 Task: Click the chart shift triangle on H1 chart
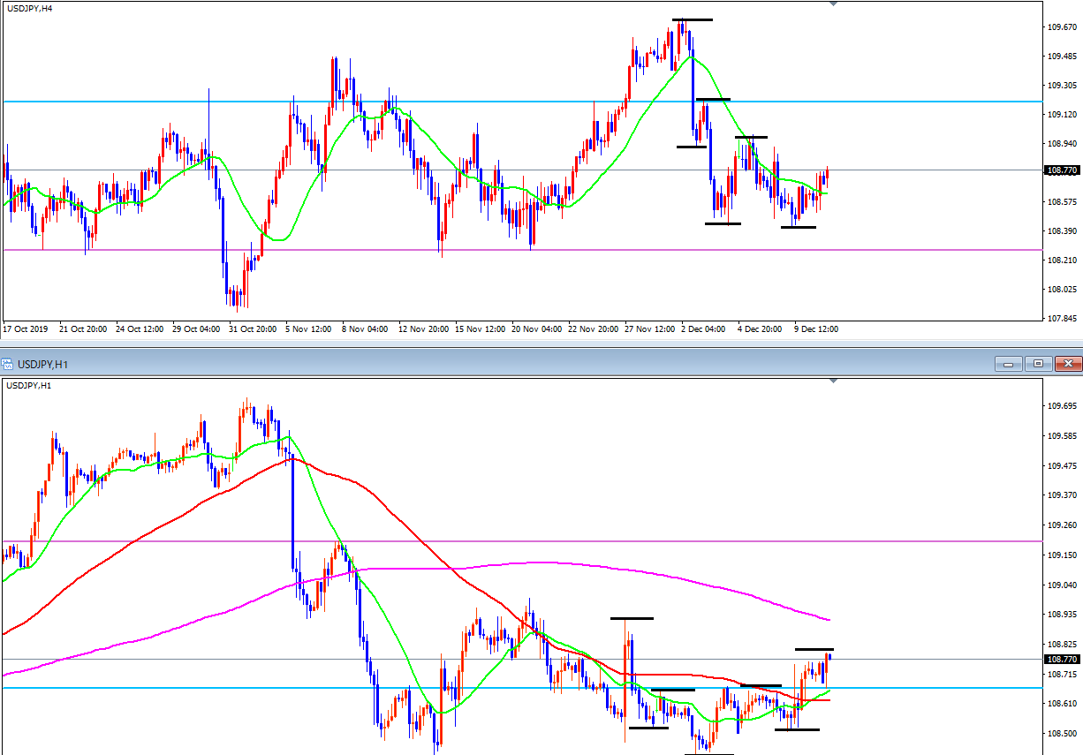point(833,381)
